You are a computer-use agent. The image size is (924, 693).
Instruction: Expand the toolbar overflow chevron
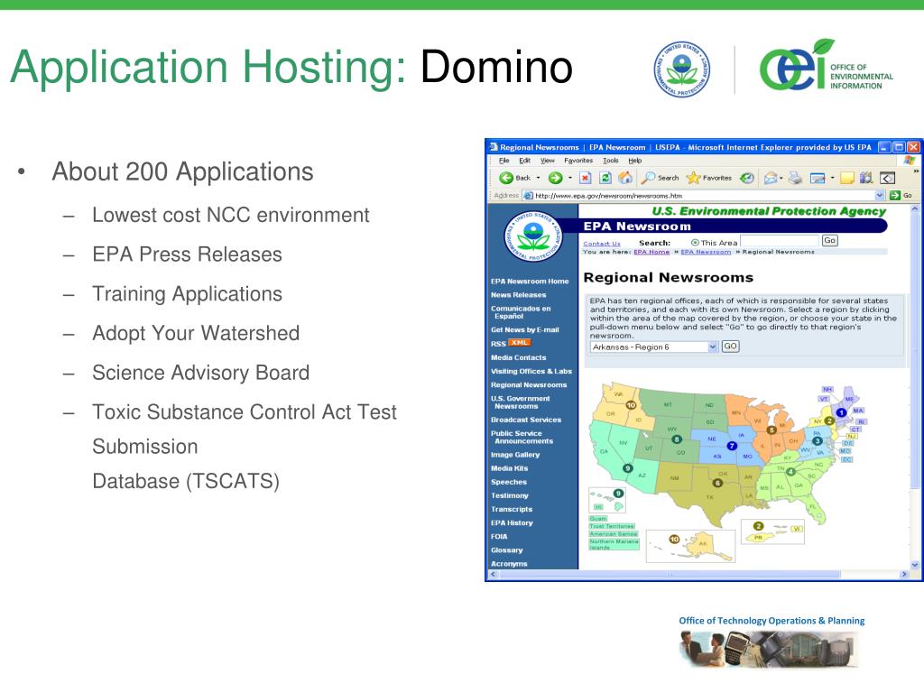[916, 171]
